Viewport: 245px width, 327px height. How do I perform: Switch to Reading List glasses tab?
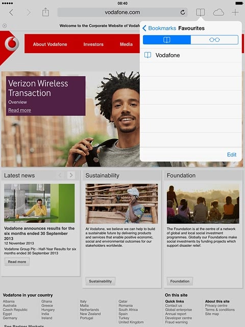click(214, 40)
